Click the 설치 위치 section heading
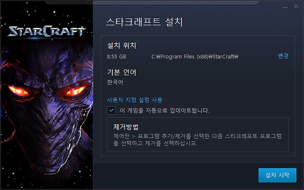The image size is (304, 190). [x=122, y=46]
